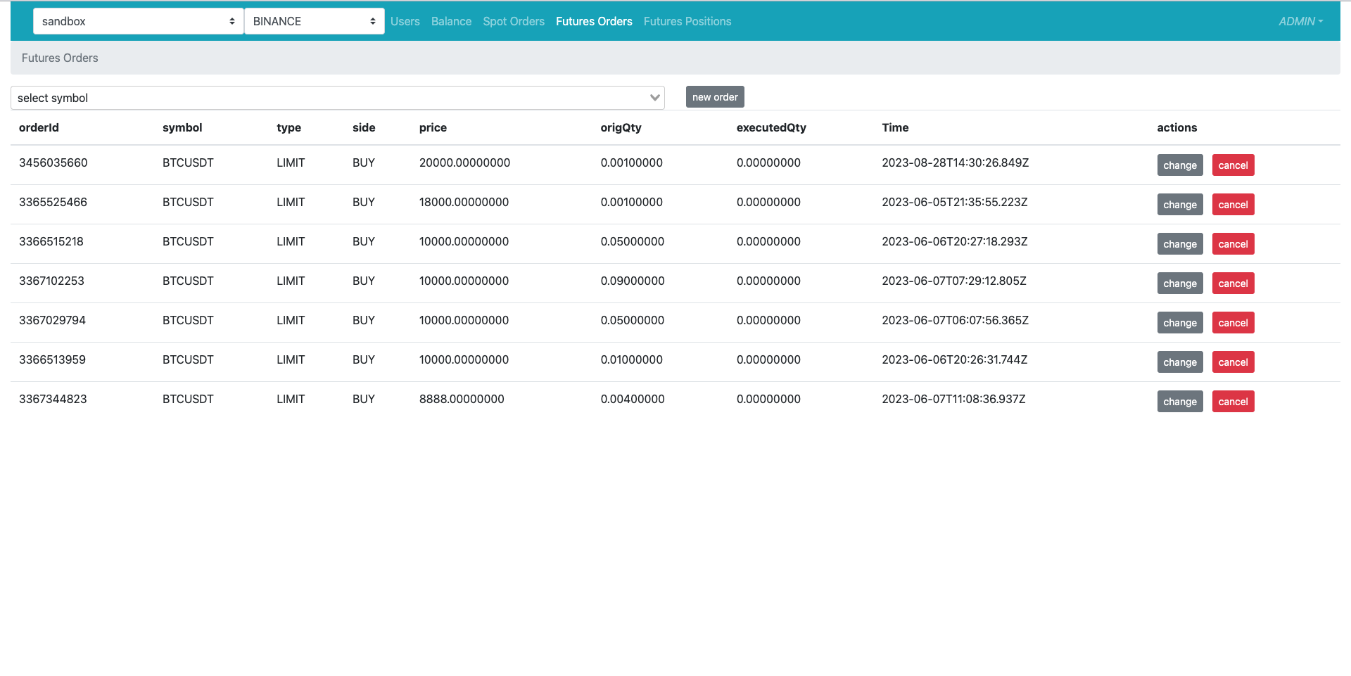Open the Balance page

(451, 21)
